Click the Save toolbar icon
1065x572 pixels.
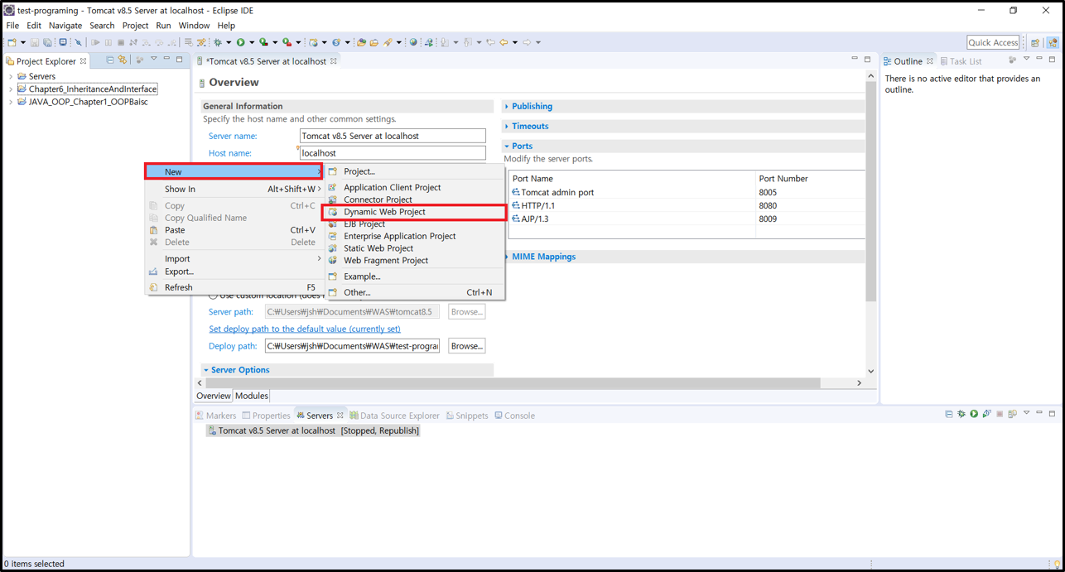coord(35,42)
